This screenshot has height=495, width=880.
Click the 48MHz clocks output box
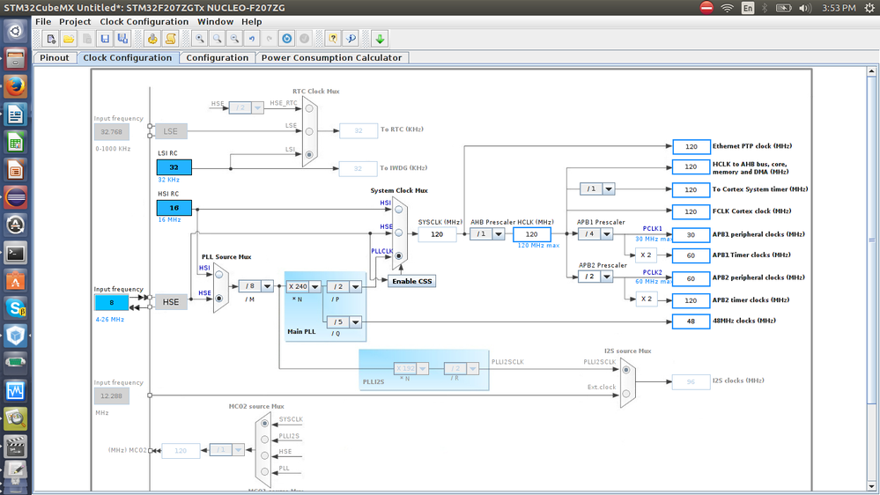tap(691, 321)
